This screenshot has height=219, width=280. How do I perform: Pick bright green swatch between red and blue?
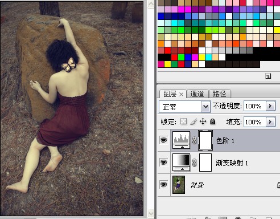coord(181,57)
